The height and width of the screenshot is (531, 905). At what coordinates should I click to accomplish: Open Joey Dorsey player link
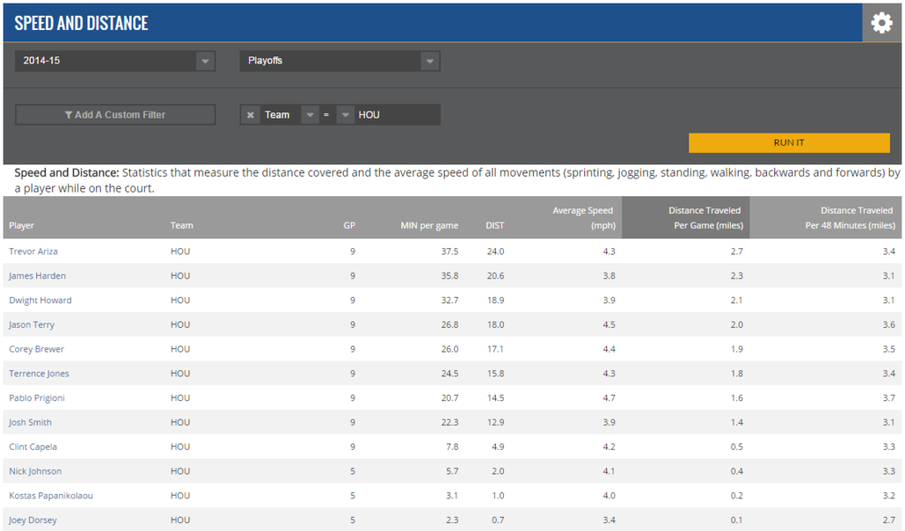[33, 520]
